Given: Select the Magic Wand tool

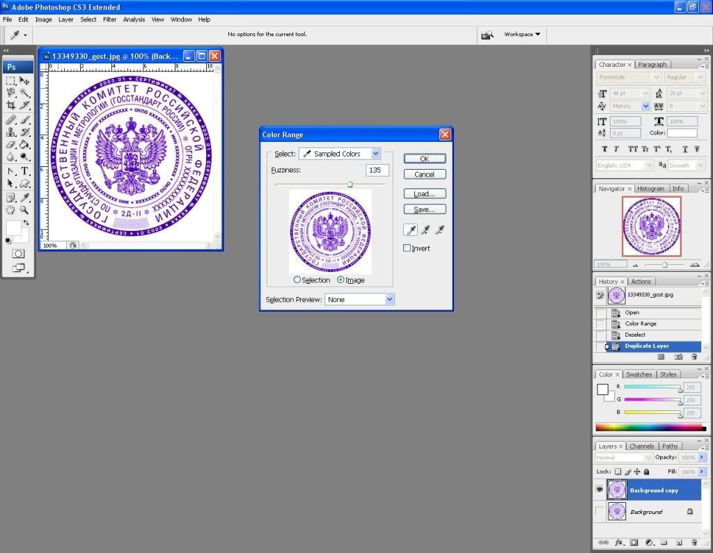Looking at the screenshot, I should point(24,93).
